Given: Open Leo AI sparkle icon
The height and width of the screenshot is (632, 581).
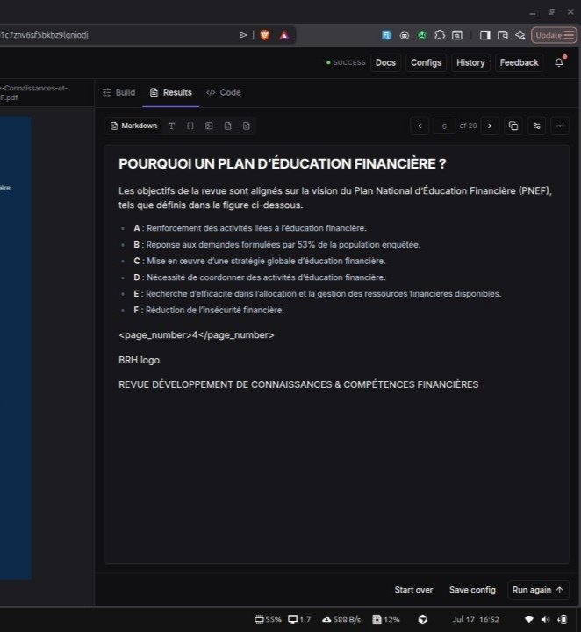Looking at the screenshot, I should 520,35.
